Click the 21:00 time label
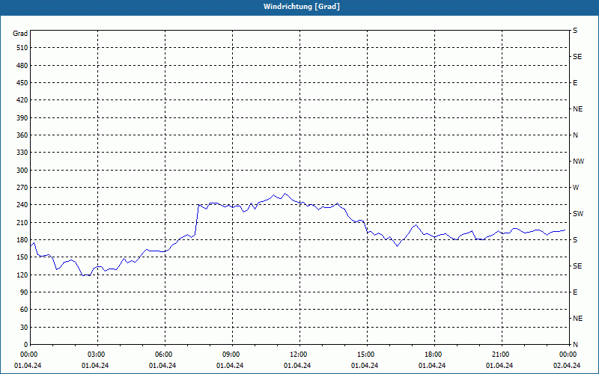599x374 pixels. 502,355
